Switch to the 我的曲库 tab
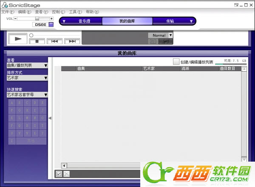 (x=127, y=21)
